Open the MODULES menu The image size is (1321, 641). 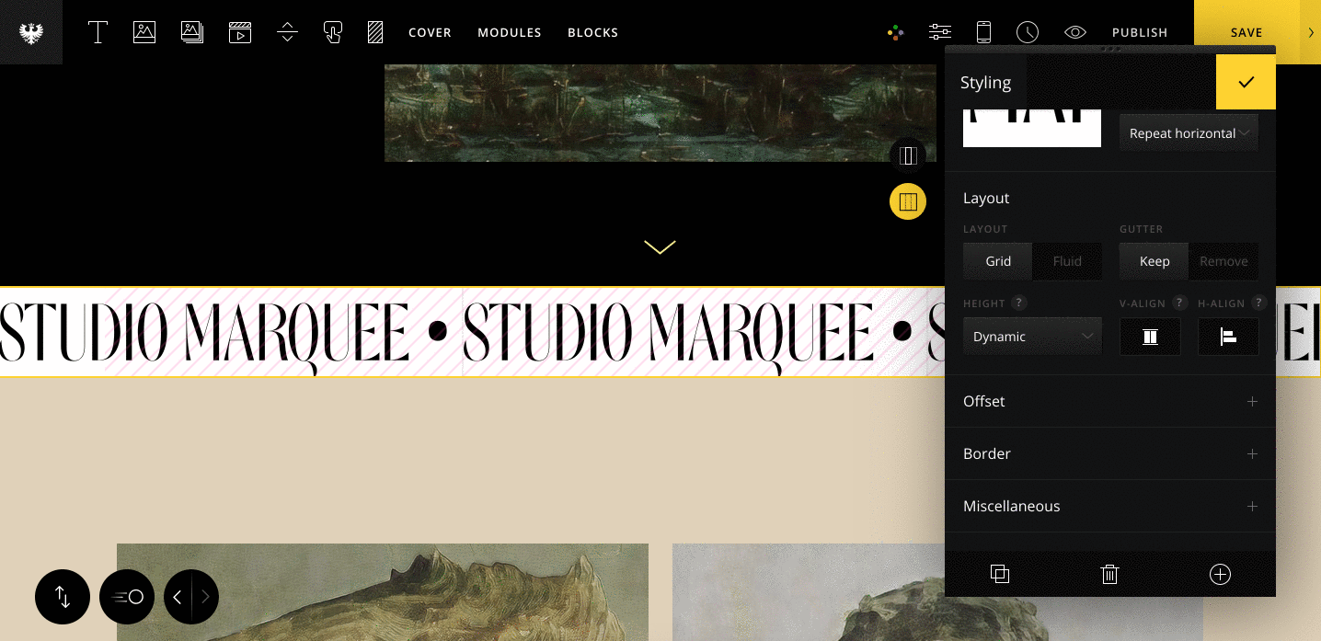point(510,32)
